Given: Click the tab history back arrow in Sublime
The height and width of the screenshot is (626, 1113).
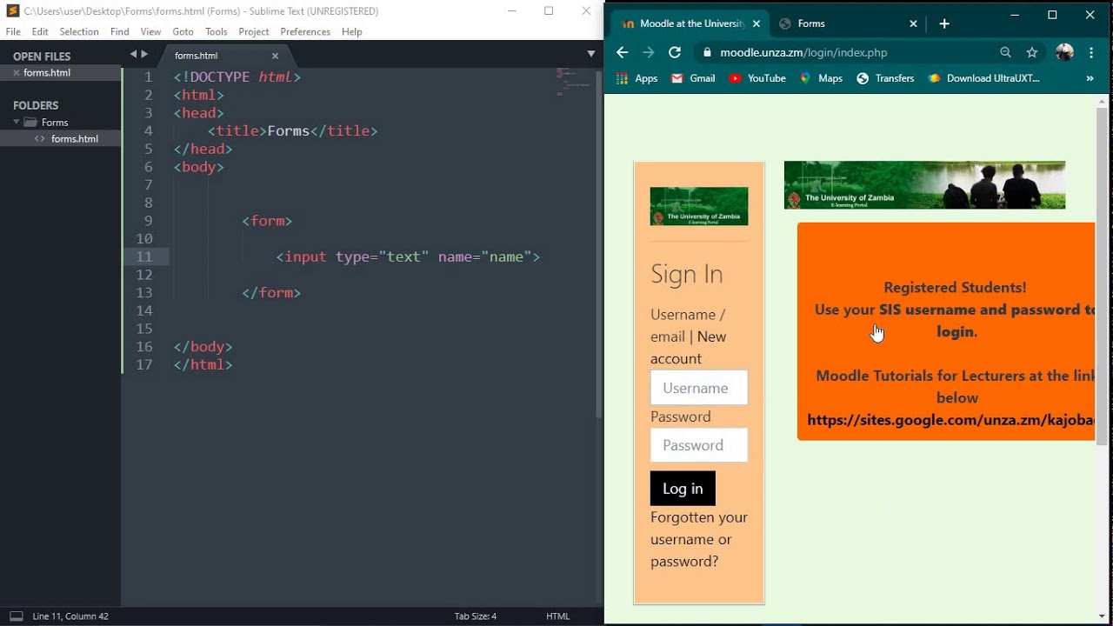Looking at the screenshot, I should tap(134, 54).
